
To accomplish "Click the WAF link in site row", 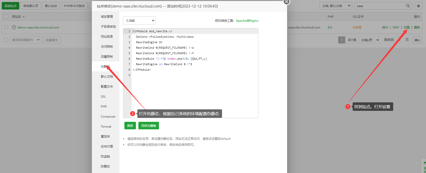I will tap(396, 27).
